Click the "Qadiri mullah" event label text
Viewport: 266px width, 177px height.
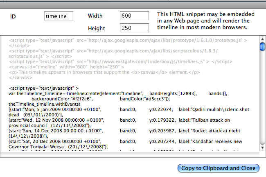pyautogui.click(x=214, y=109)
